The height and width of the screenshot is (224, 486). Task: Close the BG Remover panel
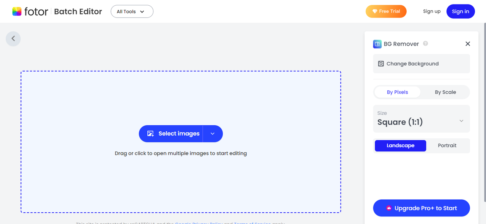click(468, 44)
